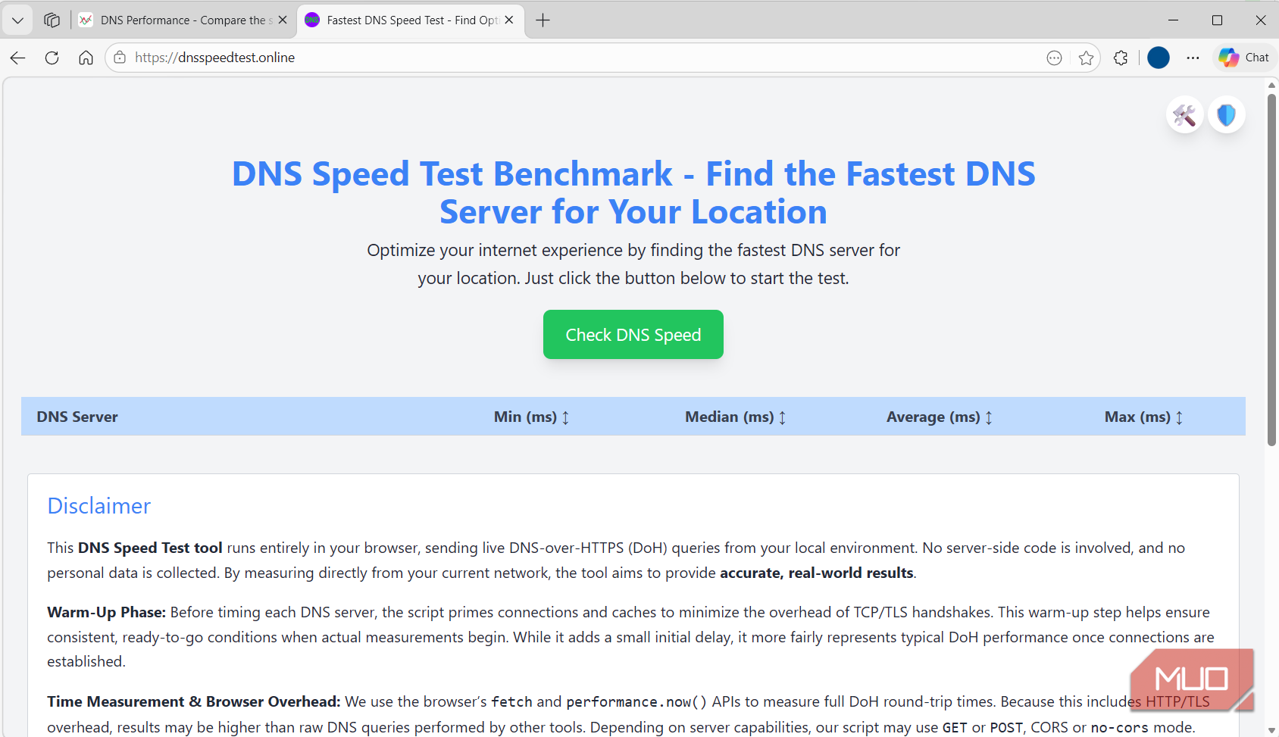Go to browser home page icon
Screen dimensions: 1279x737
86,58
